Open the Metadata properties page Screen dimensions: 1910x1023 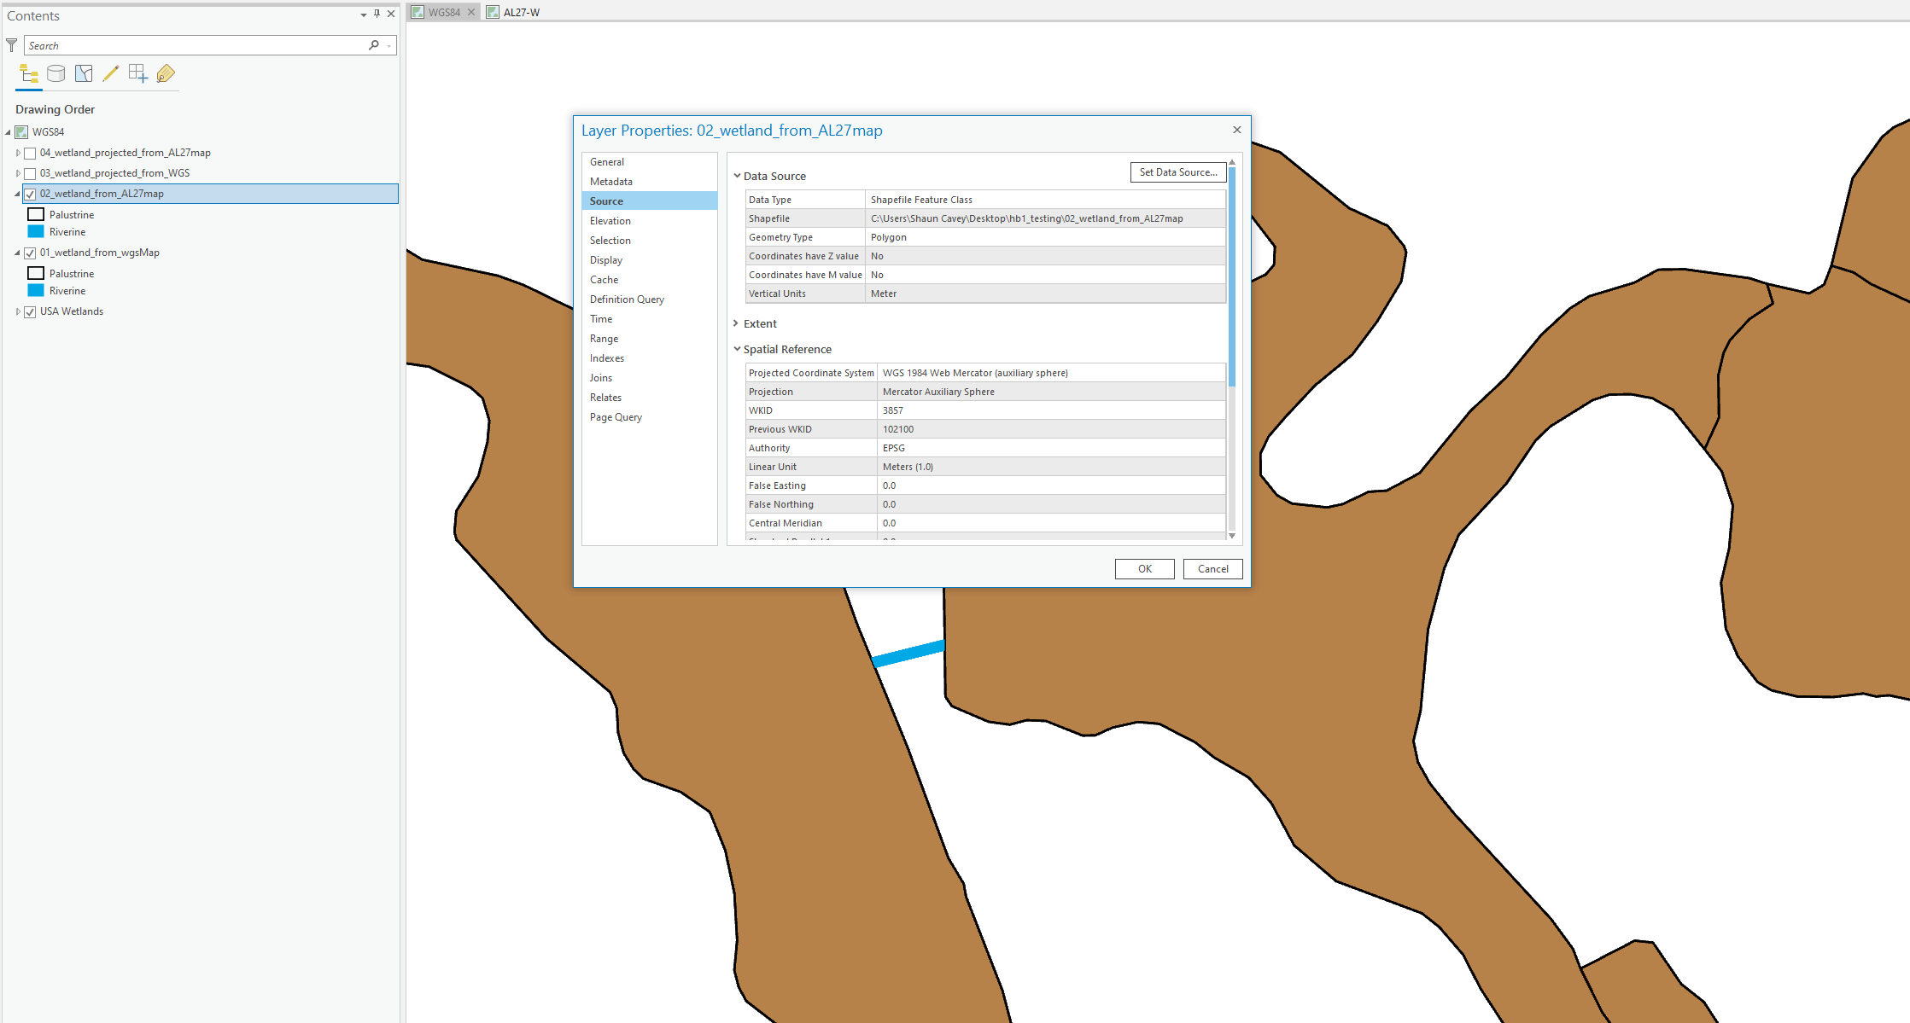[x=611, y=182]
